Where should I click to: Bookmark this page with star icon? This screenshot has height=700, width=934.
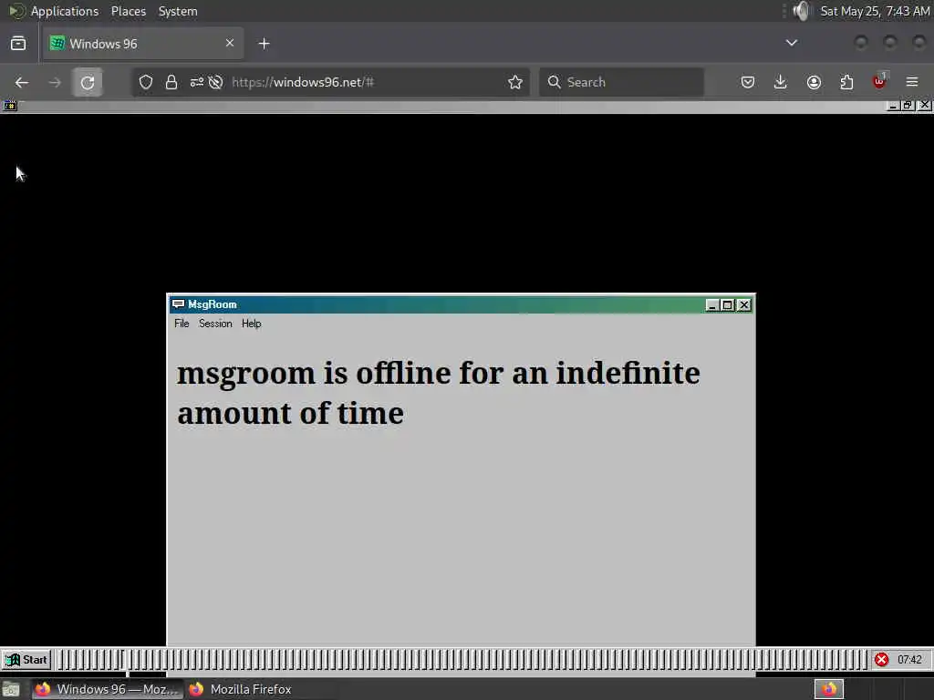tap(515, 82)
